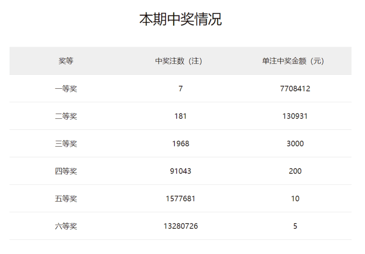Select the winning count value 181
This screenshot has width=365, height=254.
(181, 116)
